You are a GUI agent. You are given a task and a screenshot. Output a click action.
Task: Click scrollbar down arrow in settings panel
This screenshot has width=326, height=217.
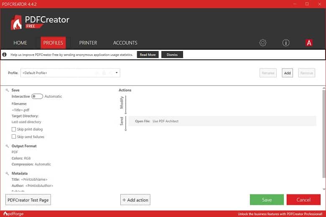pos(324,189)
